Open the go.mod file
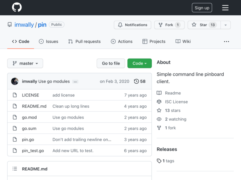This screenshot has height=180, width=241. point(29,117)
